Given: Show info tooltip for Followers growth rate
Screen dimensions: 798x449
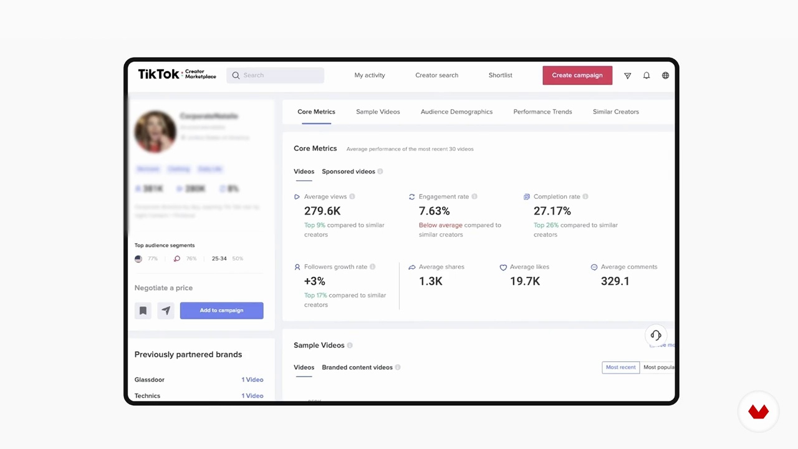Looking at the screenshot, I should pyautogui.click(x=373, y=267).
